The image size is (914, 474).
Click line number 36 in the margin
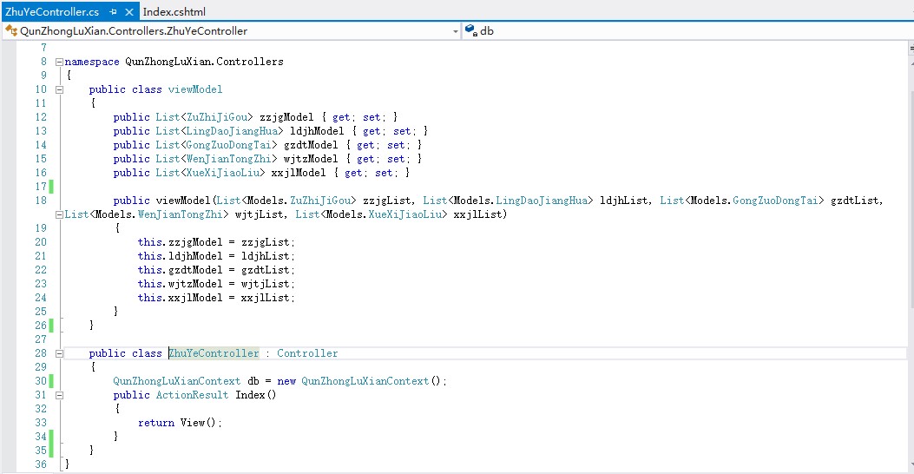point(41,464)
